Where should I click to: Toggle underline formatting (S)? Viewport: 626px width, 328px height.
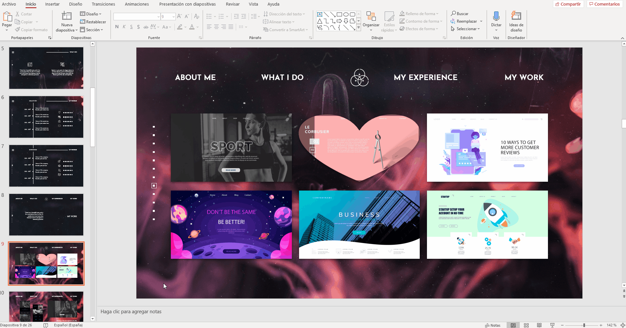click(131, 27)
